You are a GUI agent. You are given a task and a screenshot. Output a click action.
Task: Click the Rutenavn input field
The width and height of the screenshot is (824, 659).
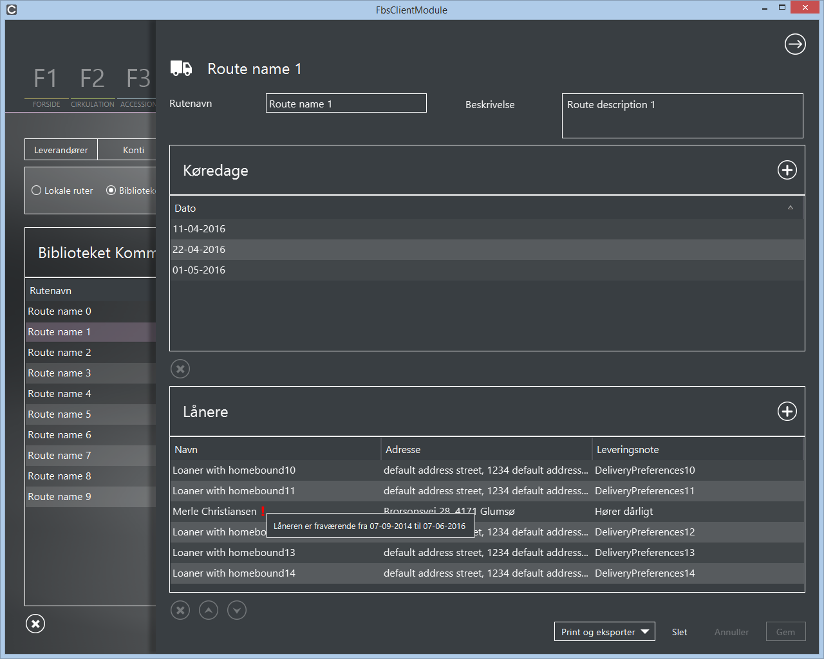346,104
